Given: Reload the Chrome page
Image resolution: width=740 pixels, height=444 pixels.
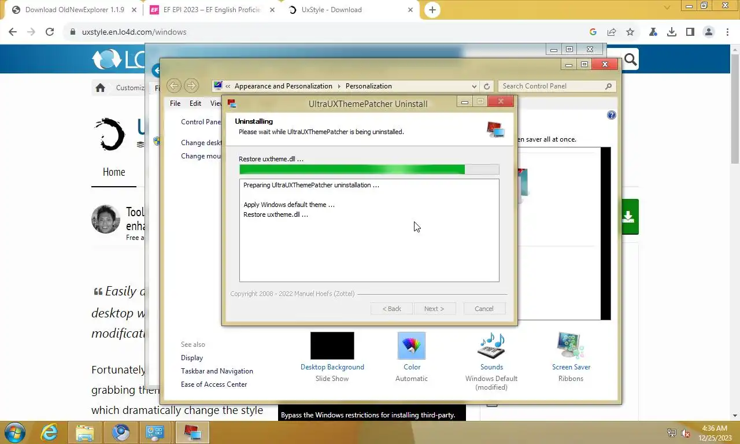Looking at the screenshot, I should [50, 32].
